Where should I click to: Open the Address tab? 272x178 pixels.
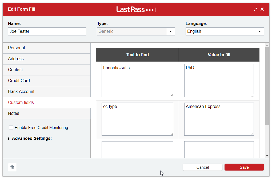46,59
